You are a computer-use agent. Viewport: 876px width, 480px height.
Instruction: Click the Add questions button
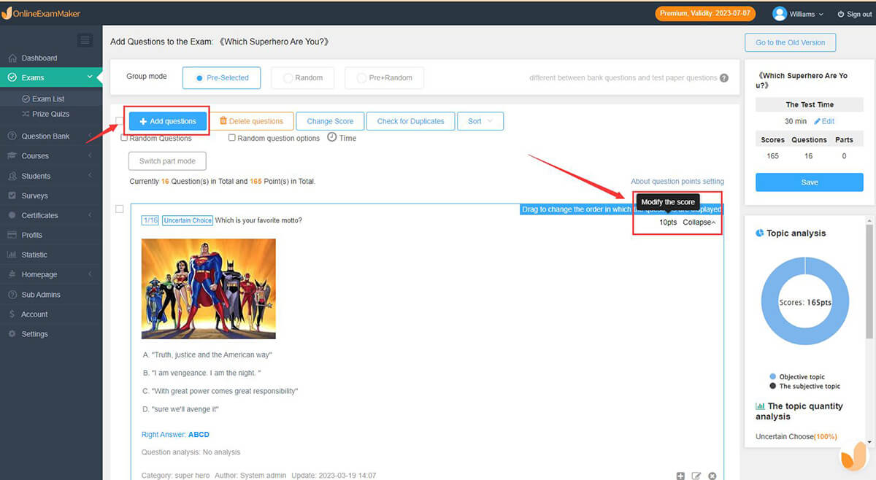coord(167,121)
